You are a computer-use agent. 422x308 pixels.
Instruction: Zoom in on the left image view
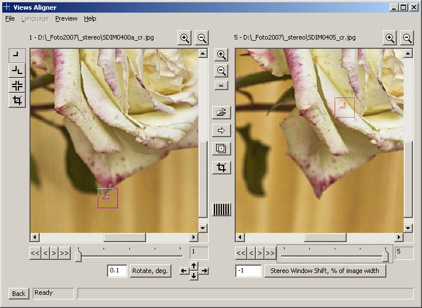point(185,38)
